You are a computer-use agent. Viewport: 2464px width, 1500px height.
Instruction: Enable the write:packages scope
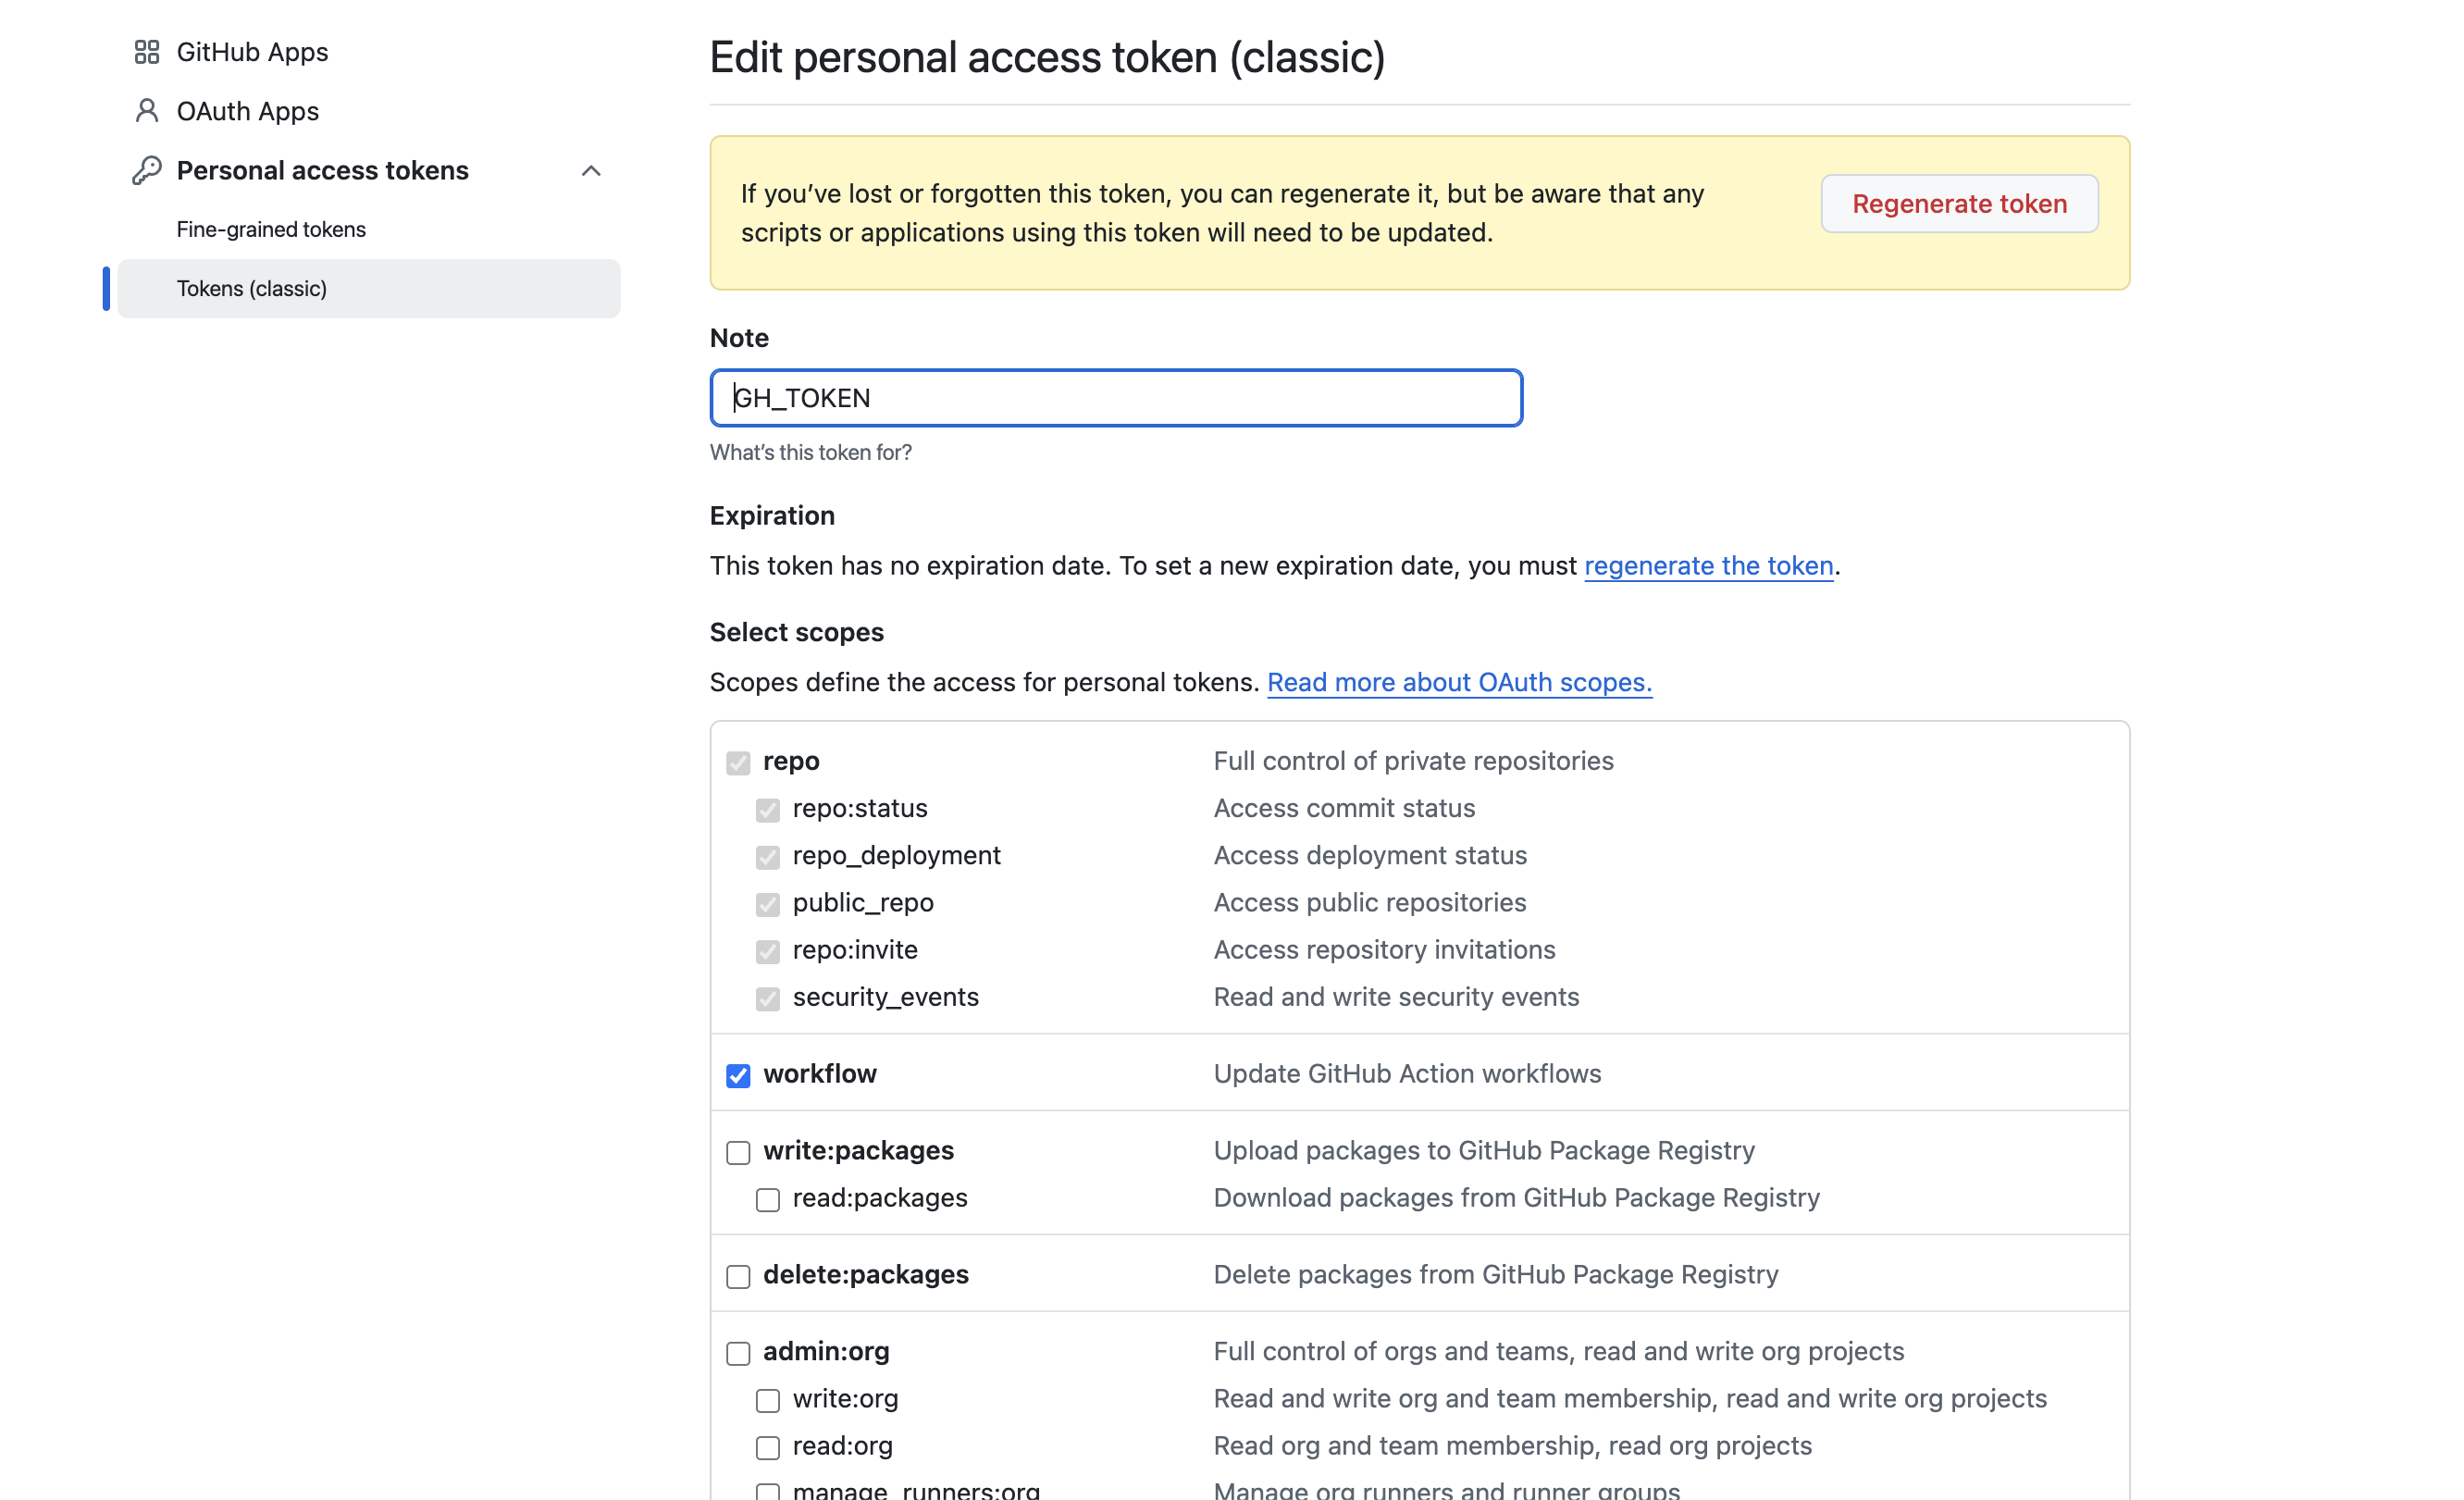[x=738, y=1152]
